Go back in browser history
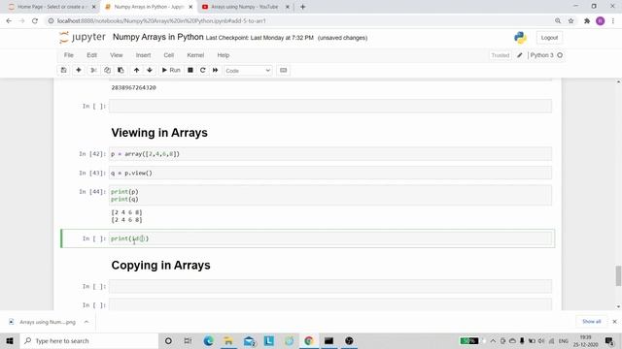The height and width of the screenshot is (349, 622). 9,21
